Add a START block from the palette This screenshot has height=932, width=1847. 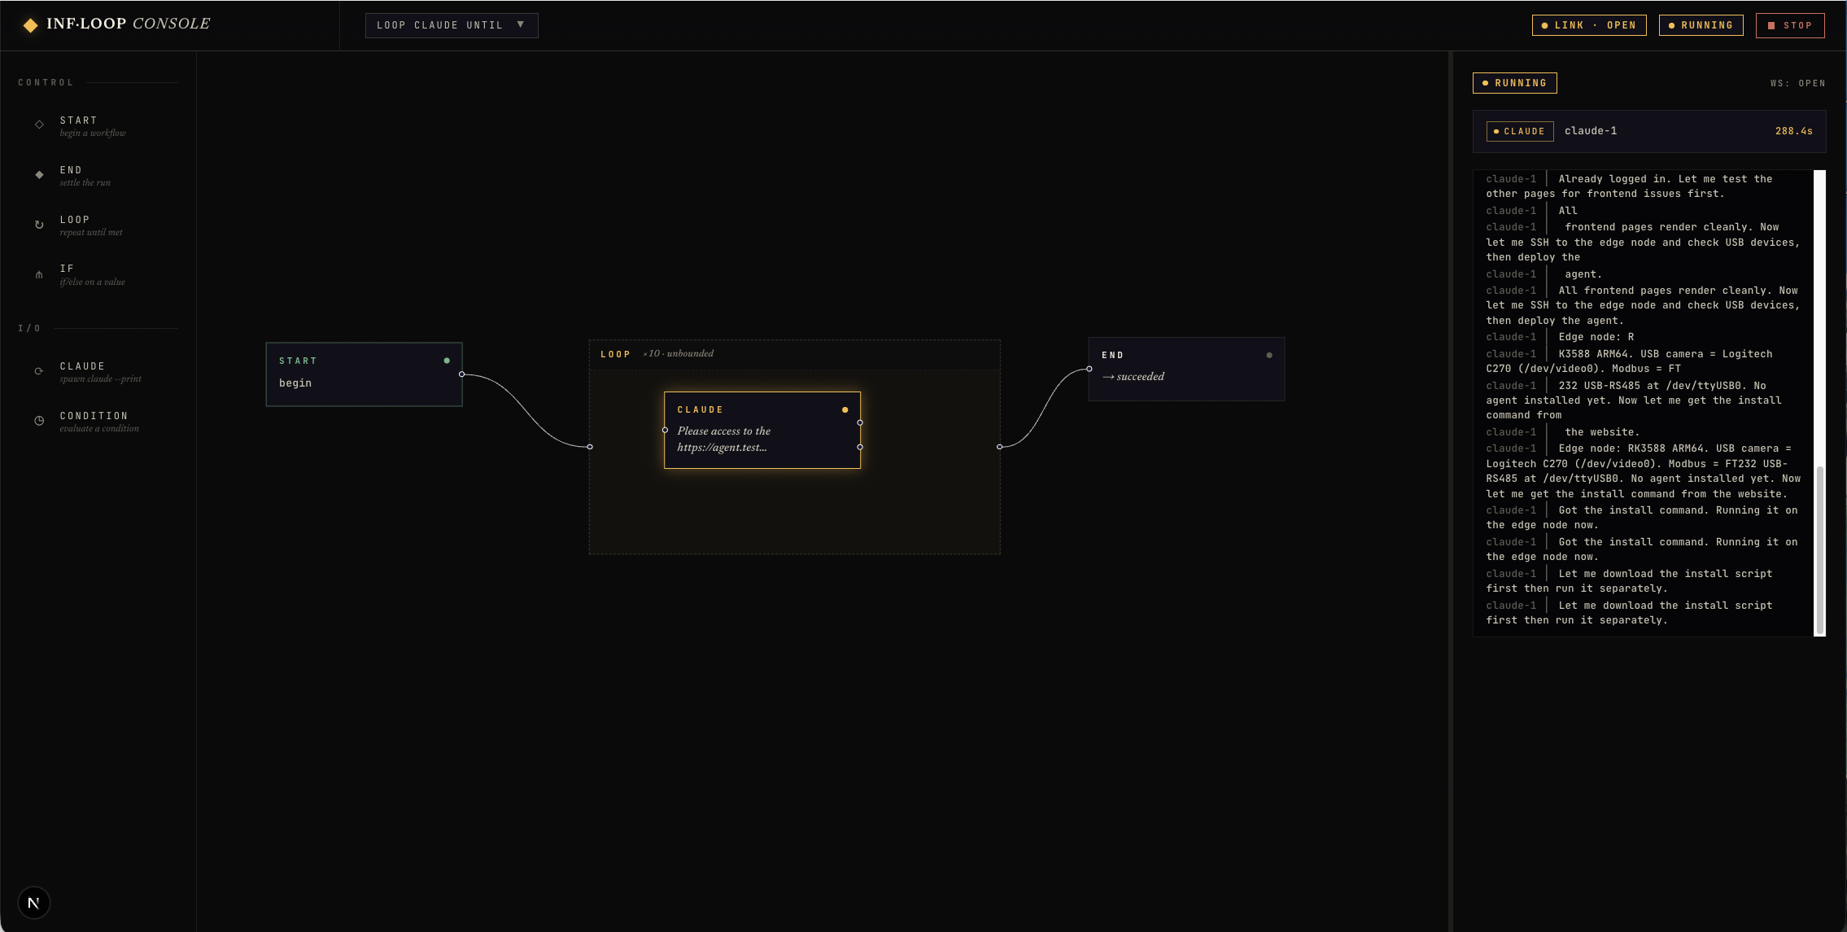[x=98, y=126]
